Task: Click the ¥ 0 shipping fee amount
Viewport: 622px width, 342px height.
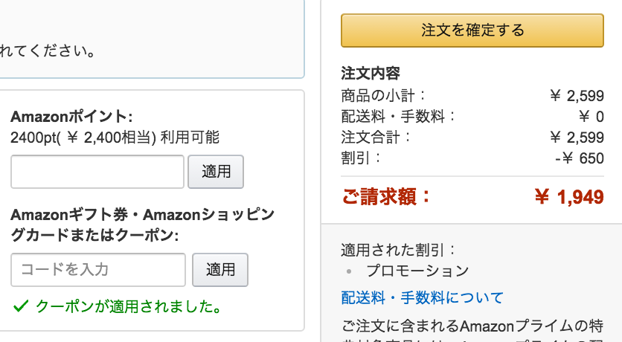Action: pos(591,116)
